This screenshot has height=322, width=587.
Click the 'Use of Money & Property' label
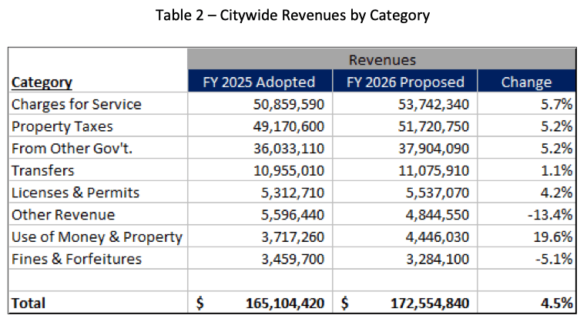point(96,236)
